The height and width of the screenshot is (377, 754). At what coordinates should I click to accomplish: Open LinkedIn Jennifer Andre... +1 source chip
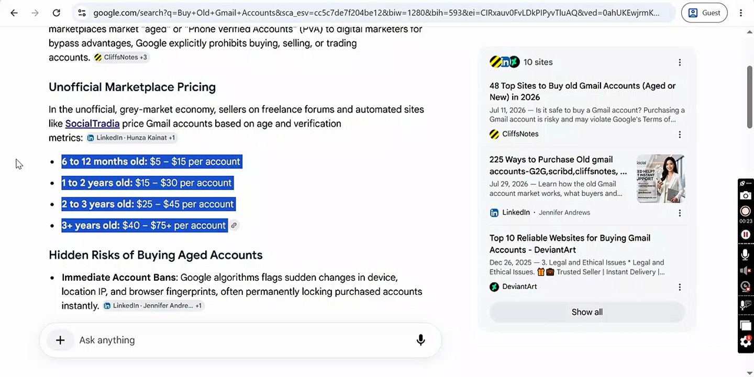(153, 306)
